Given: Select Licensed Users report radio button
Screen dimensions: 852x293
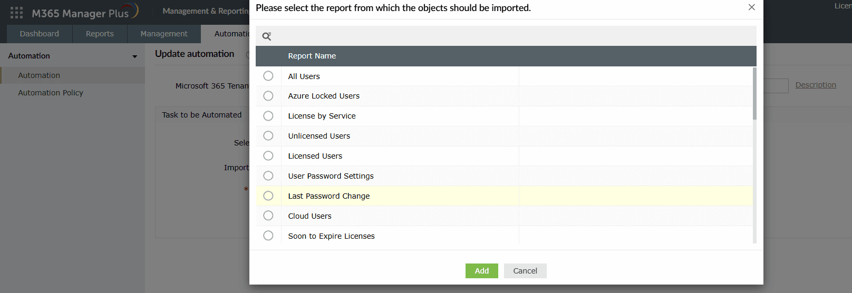Looking at the screenshot, I should pyautogui.click(x=268, y=156).
